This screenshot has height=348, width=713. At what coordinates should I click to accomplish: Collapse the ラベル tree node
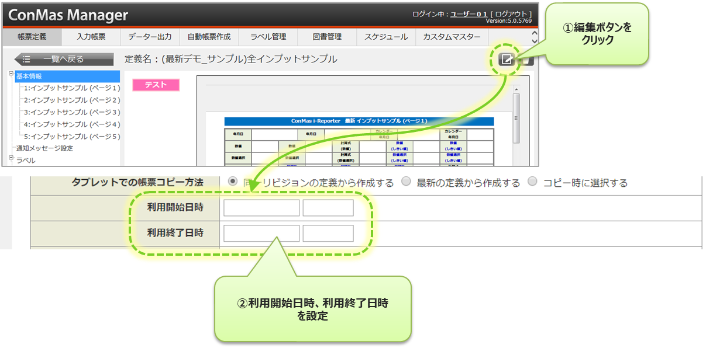coord(11,158)
